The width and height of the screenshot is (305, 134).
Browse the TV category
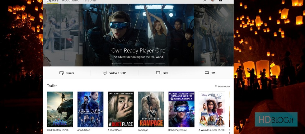coord(210,73)
